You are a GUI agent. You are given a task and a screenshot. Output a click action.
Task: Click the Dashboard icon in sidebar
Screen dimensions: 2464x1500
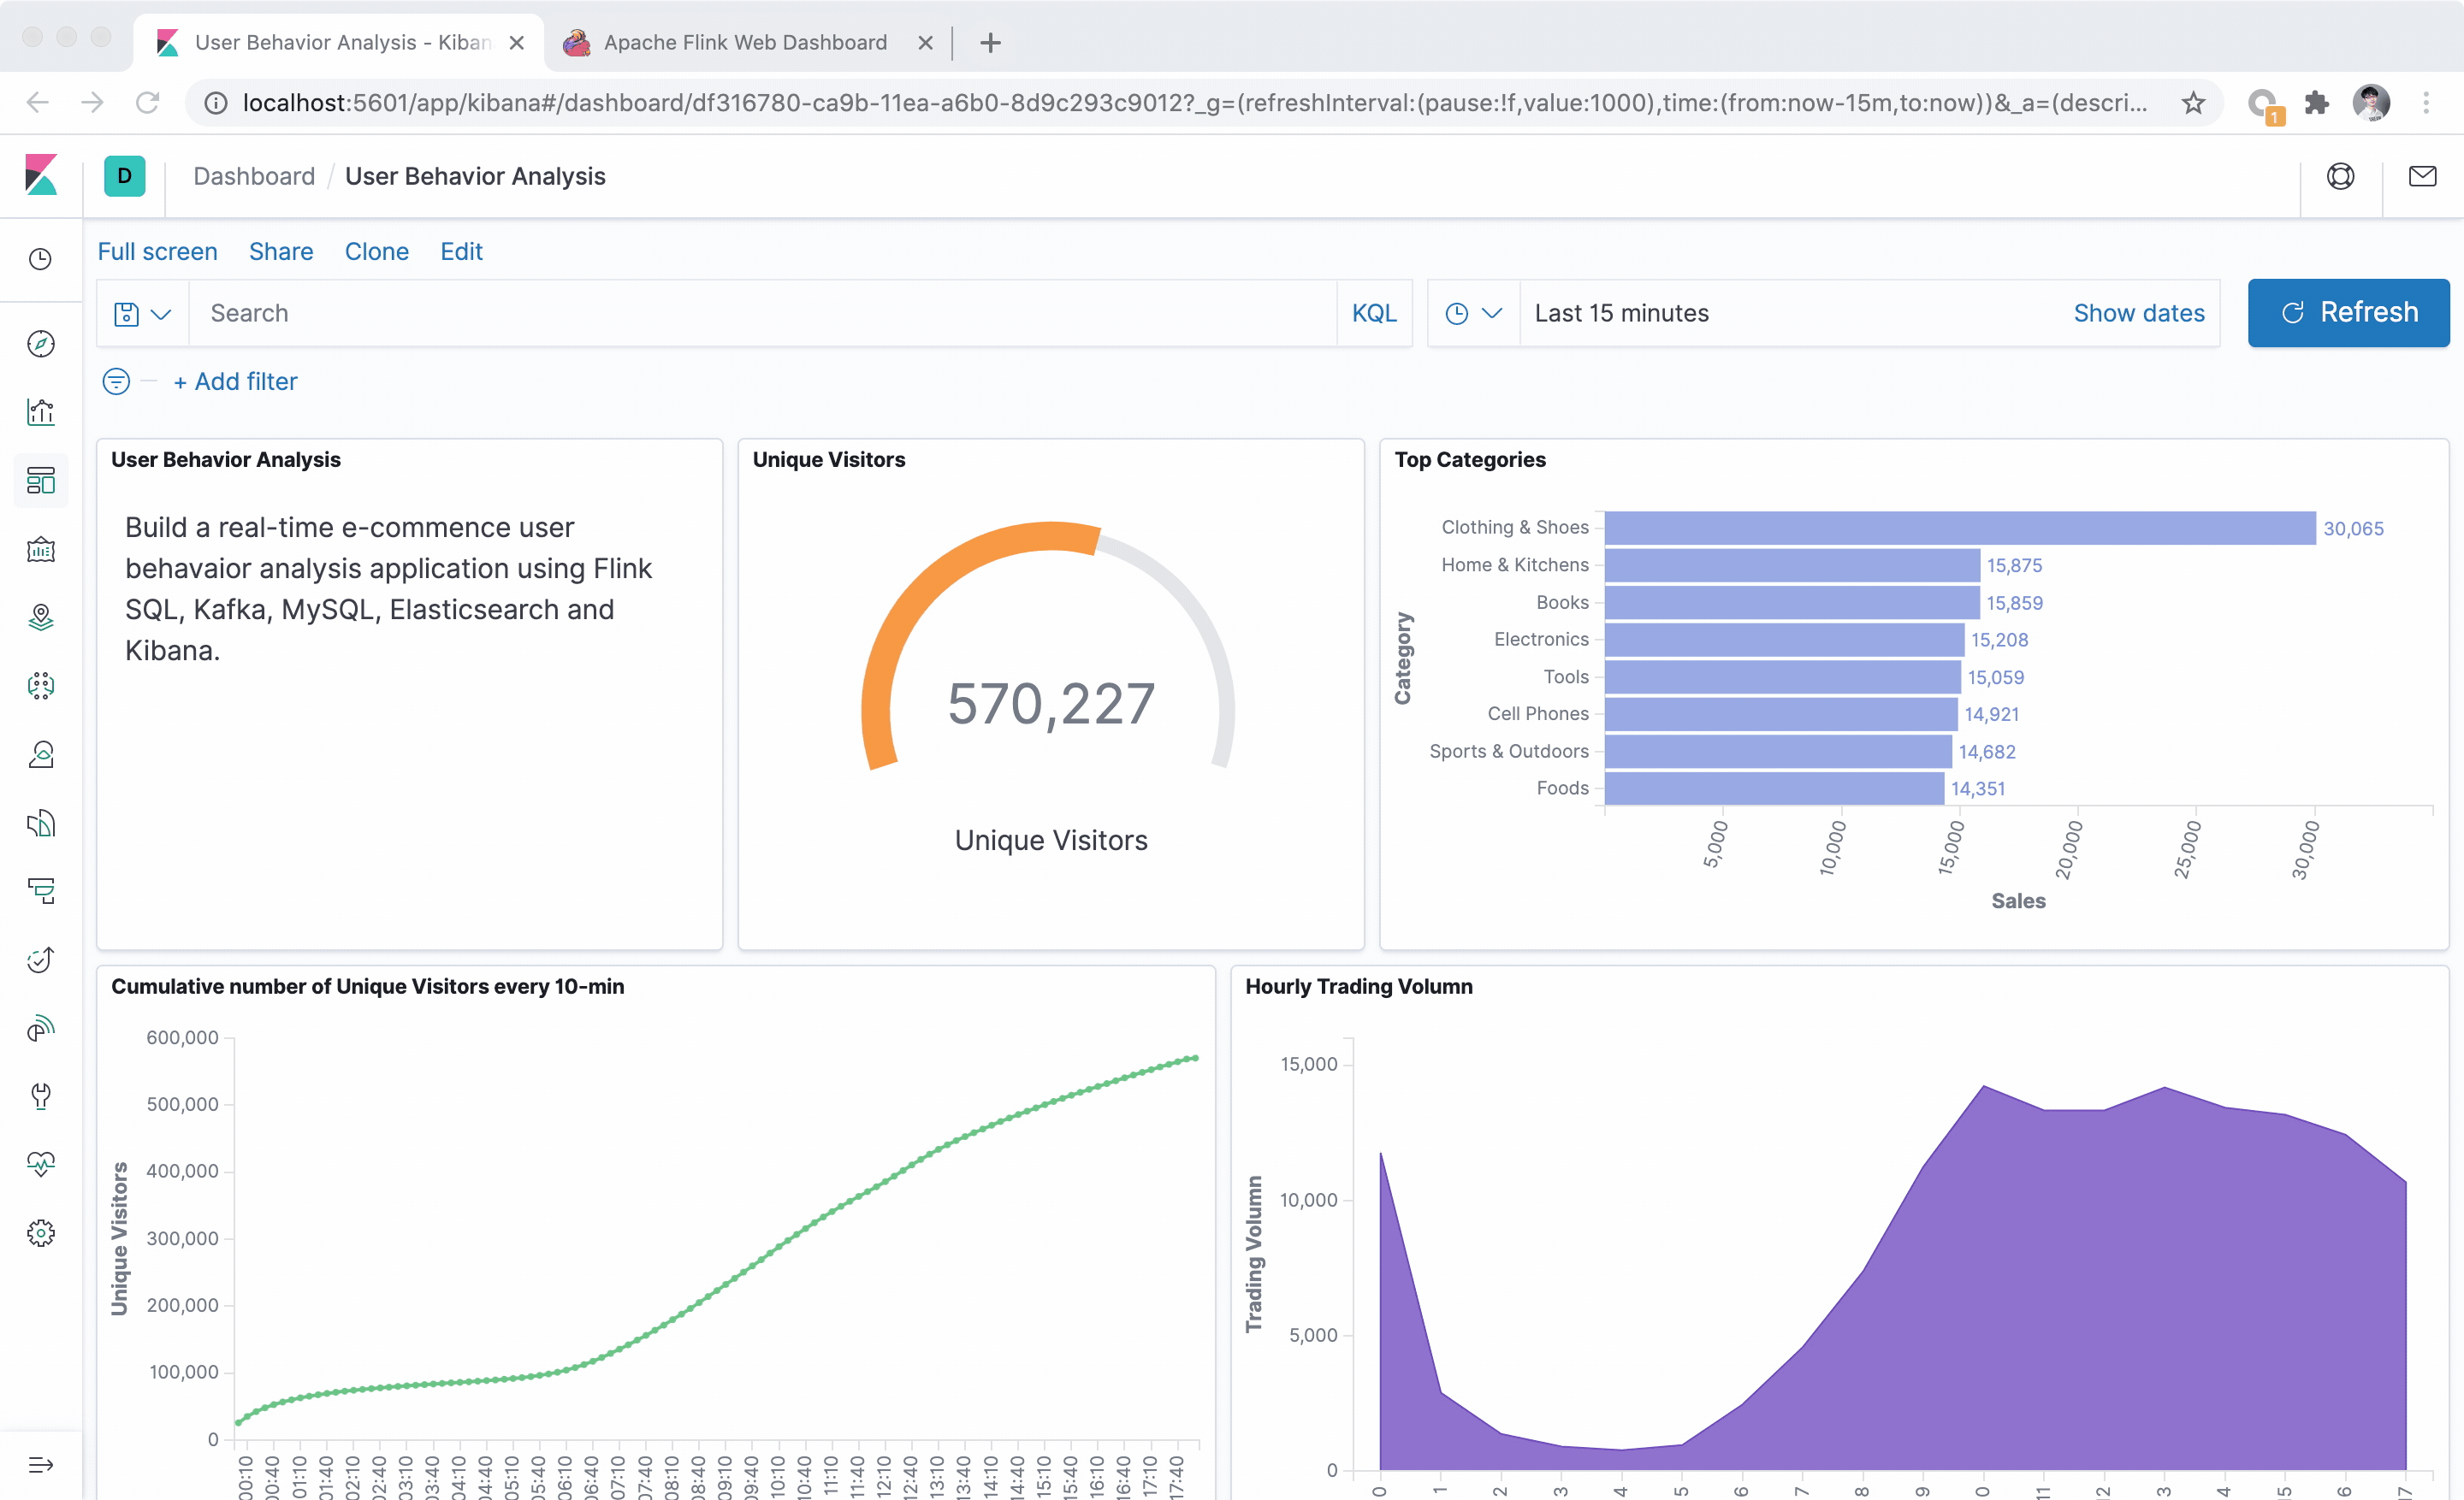[x=41, y=481]
